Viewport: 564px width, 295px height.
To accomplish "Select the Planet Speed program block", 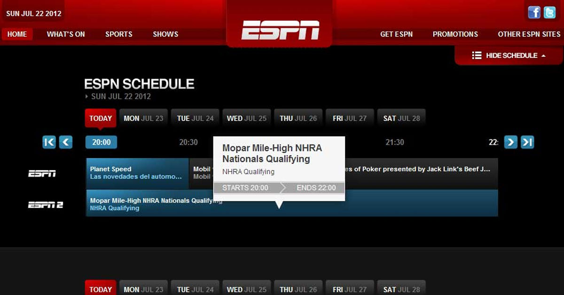I will (136, 173).
